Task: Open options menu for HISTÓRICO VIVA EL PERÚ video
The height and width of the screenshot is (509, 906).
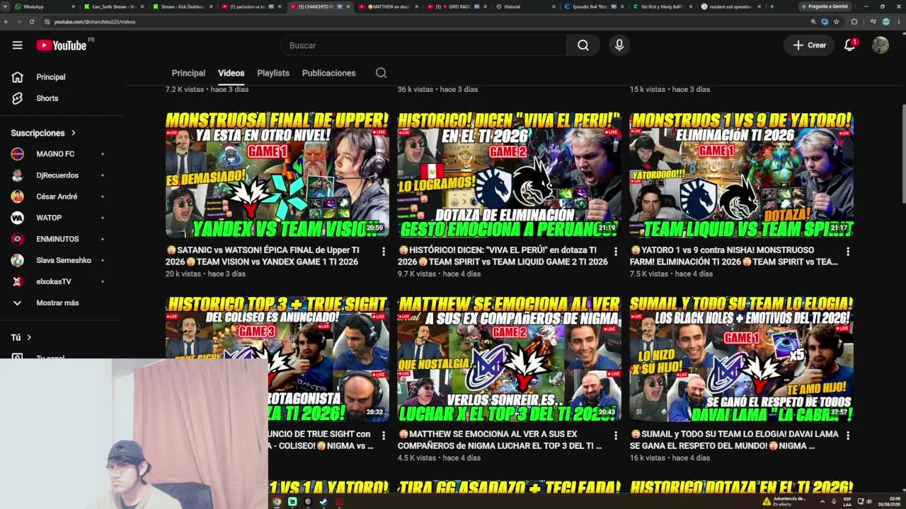Action: [x=616, y=251]
